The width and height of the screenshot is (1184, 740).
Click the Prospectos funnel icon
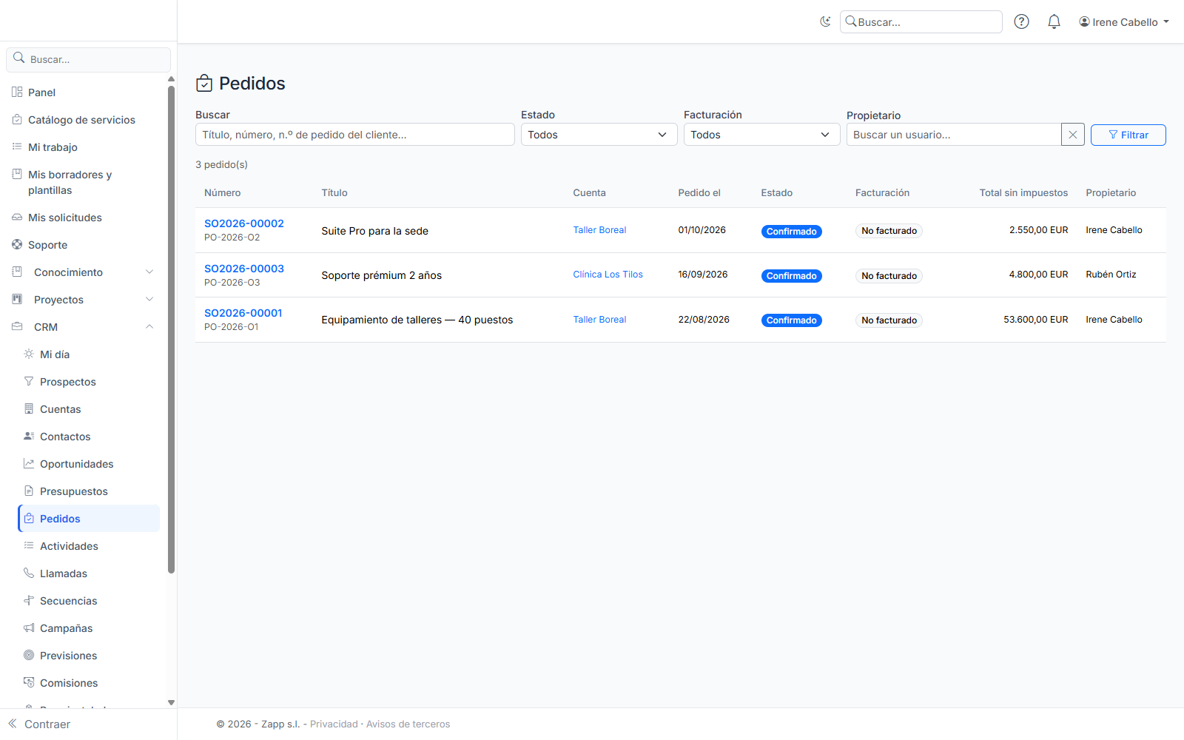click(x=29, y=382)
